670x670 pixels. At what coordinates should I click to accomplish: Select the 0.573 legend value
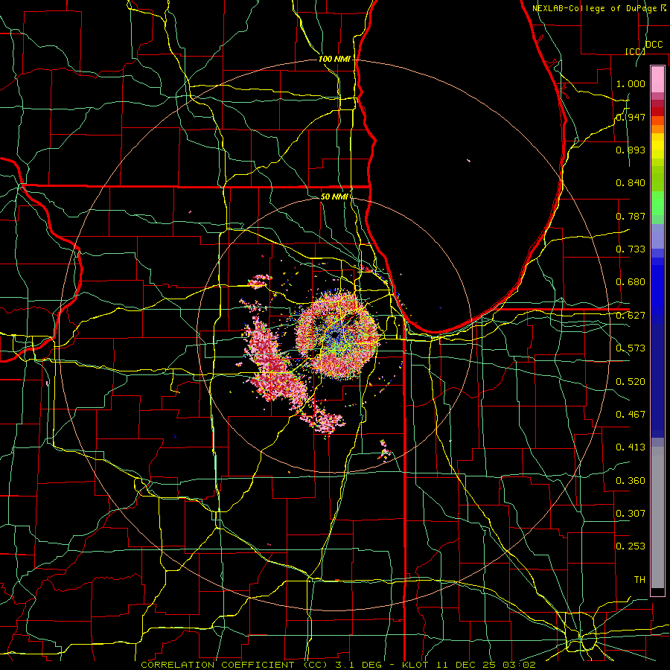(631, 348)
